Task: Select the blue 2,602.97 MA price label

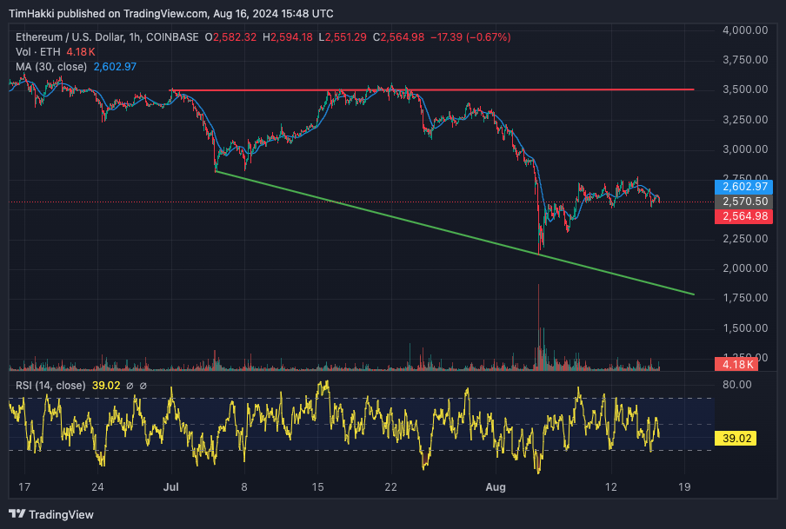Action: (743, 186)
